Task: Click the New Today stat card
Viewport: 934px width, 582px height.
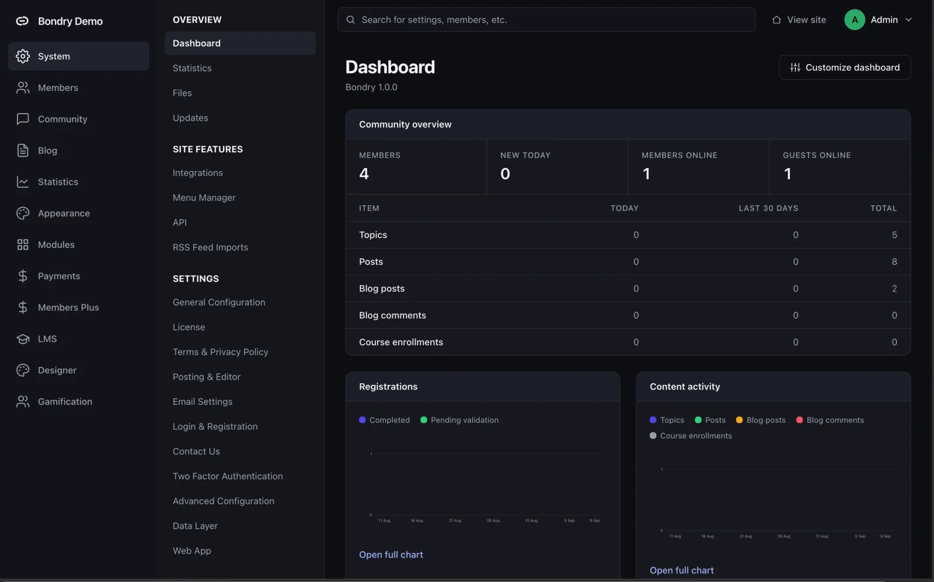Action: [557, 167]
